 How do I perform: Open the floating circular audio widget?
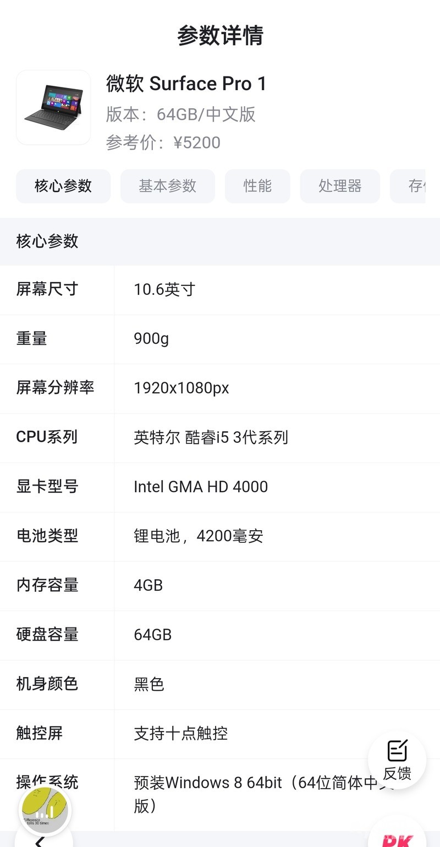coord(45,810)
